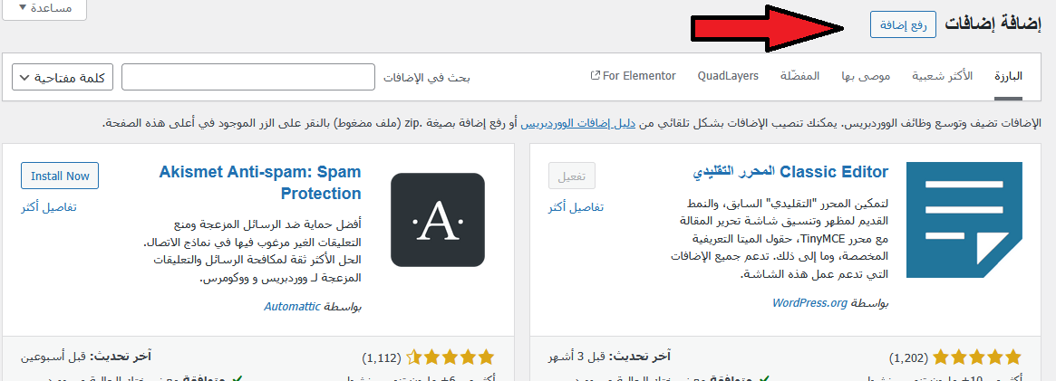The height and width of the screenshot is (381, 1056).
Task: Follow the دليل إضافات الووردبريس link
Action: 578,124
